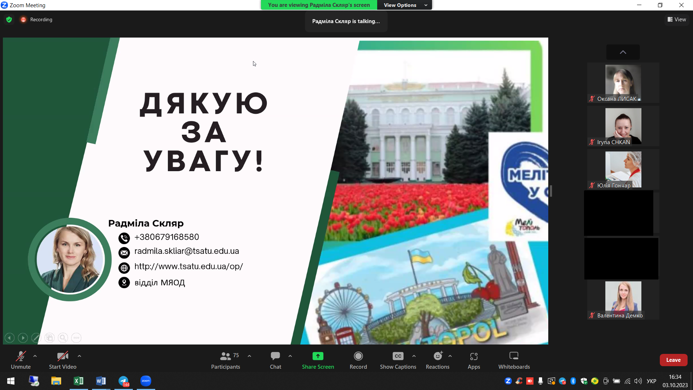
Task: Enable Show Captions
Action: [x=398, y=356]
